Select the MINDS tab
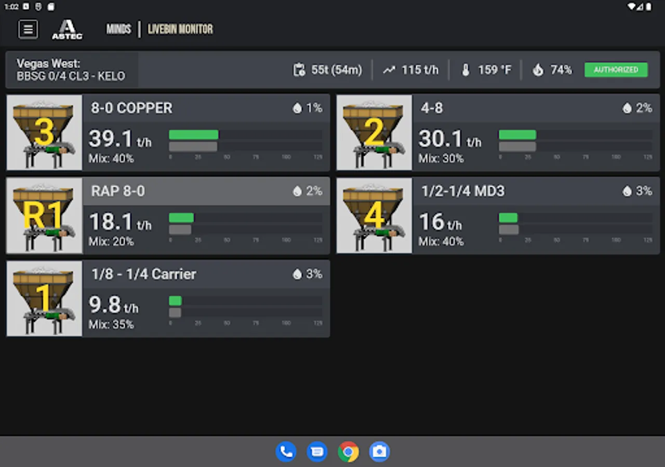665x467 pixels. (x=118, y=29)
